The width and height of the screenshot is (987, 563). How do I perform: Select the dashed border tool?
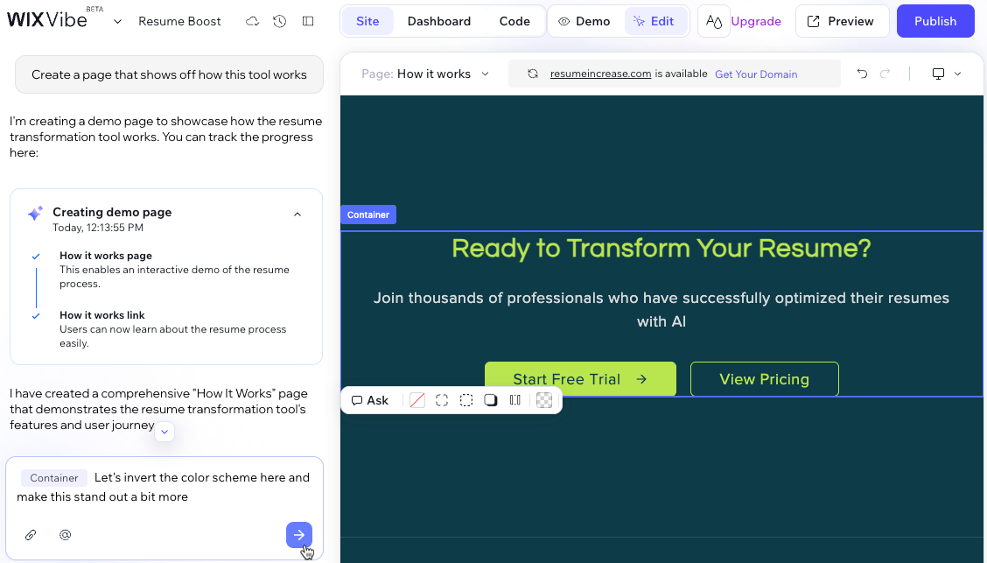point(466,400)
